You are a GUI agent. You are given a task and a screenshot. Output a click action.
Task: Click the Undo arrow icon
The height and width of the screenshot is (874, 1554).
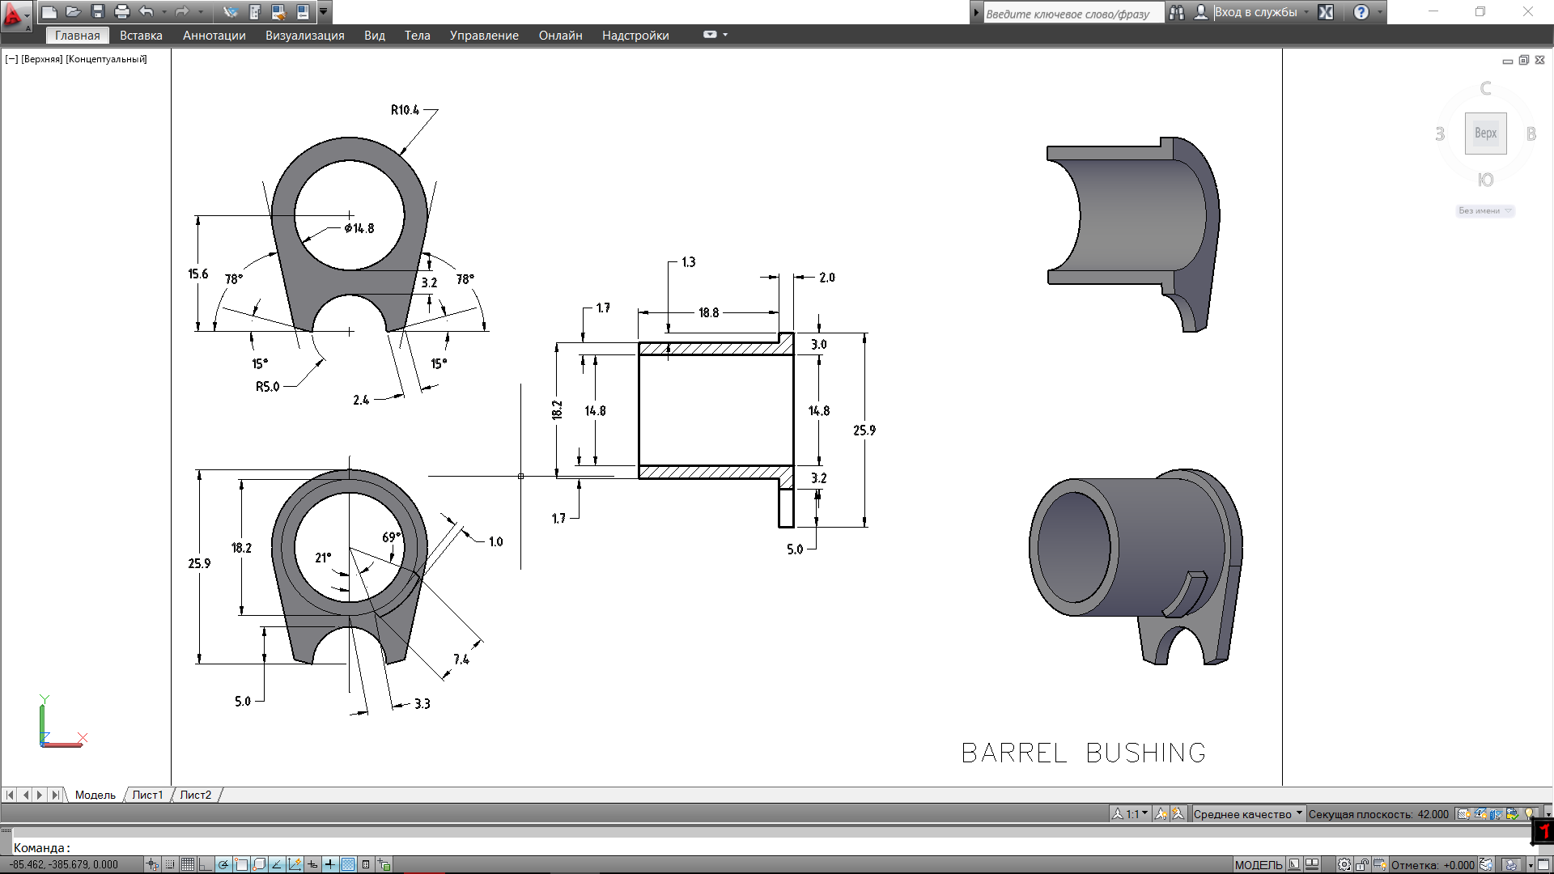point(146,11)
